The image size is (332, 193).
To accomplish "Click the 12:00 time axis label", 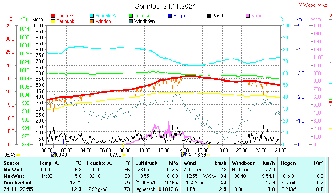I will [x=164, y=150].
